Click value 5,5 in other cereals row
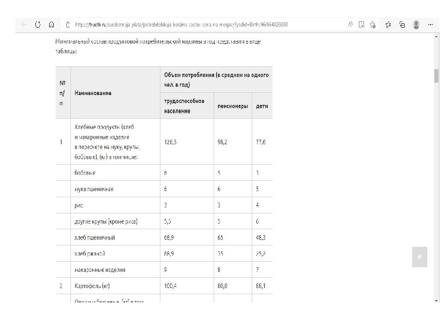 click(x=167, y=222)
